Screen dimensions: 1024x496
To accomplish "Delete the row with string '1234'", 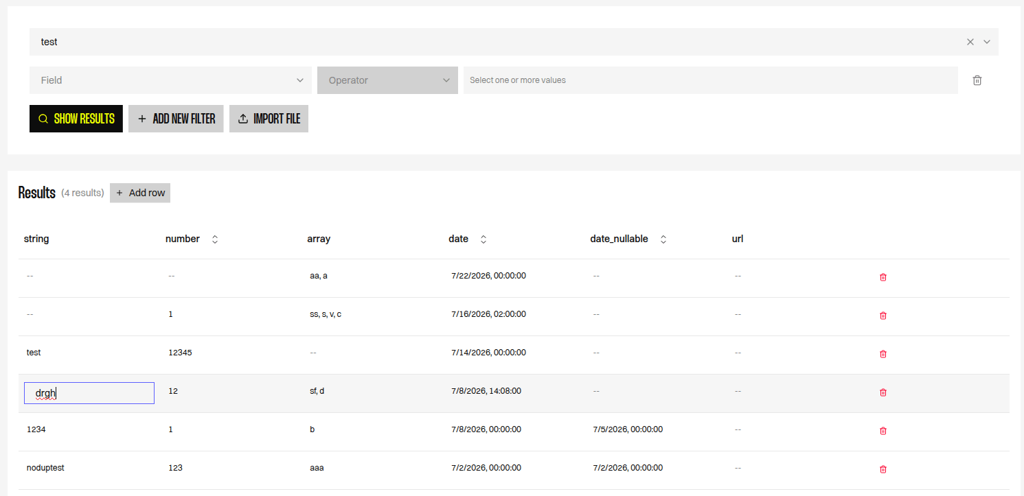I will point(883,431).
